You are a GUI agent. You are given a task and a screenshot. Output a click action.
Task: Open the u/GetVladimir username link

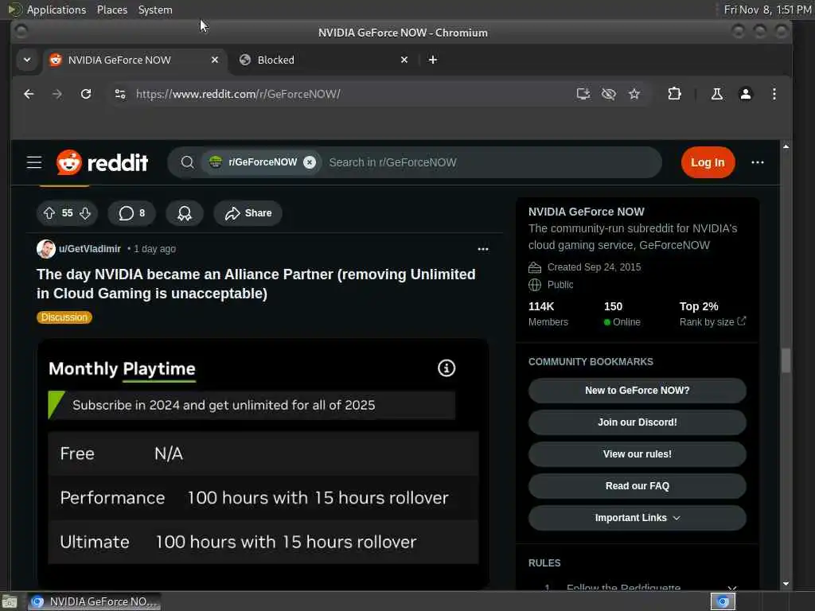89,249
